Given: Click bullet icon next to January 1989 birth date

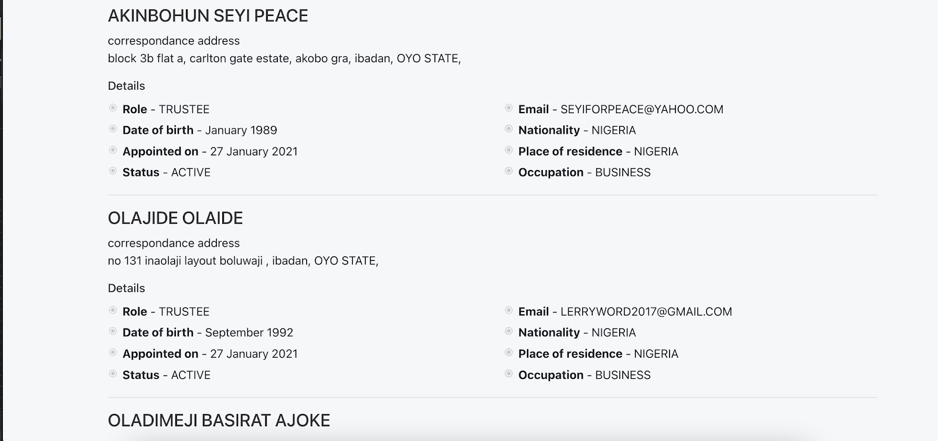Looking at the screenshot, I should [x=113, y=129].
